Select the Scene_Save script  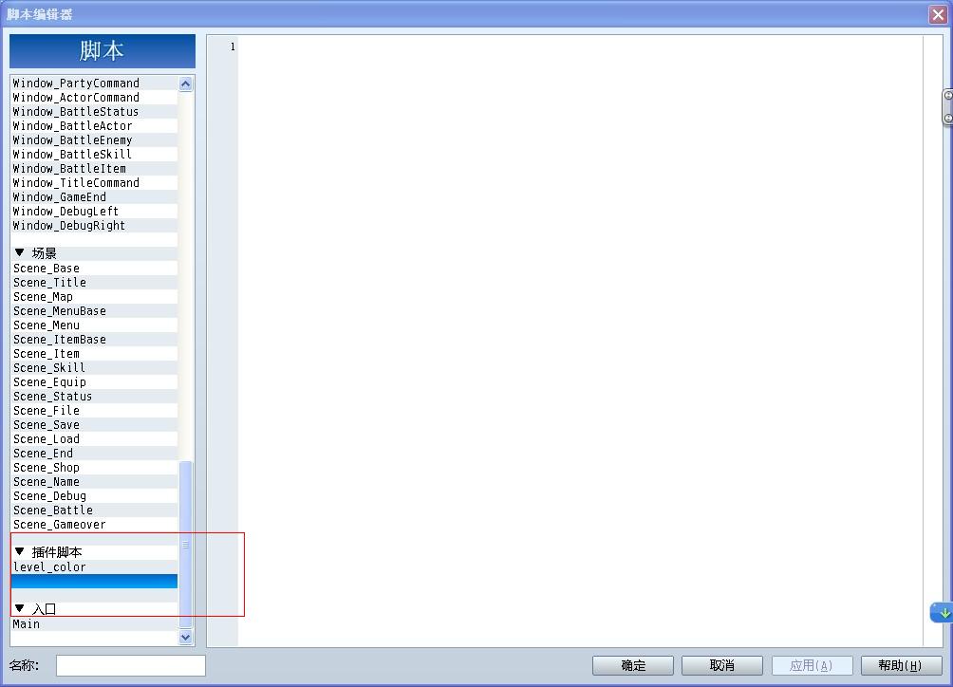coord(94,425)
